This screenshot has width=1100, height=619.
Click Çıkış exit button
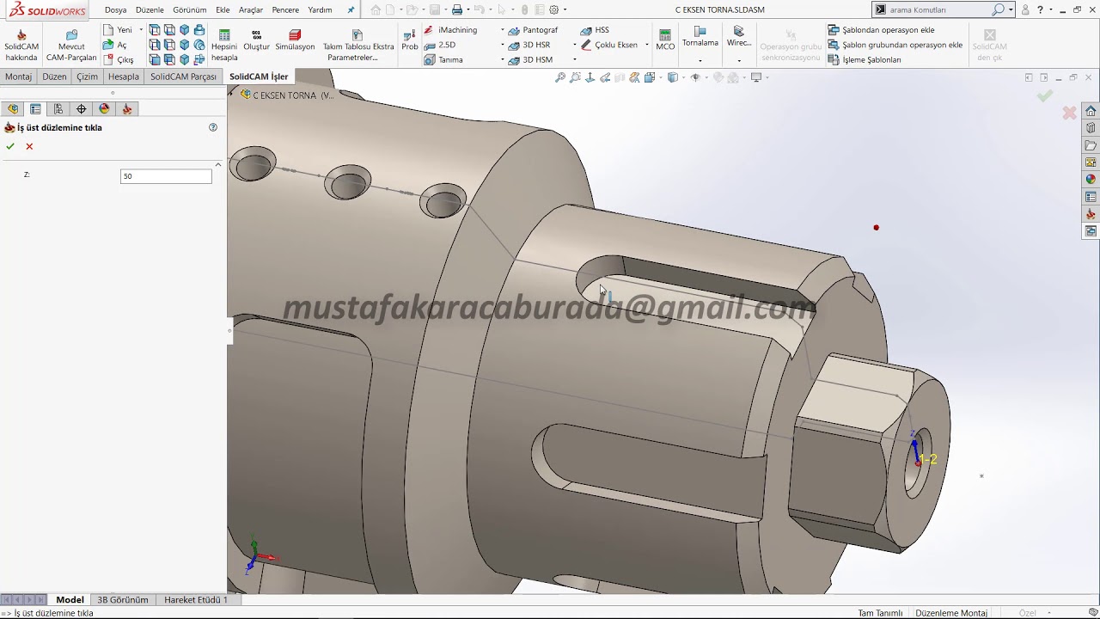pos(119,60)
